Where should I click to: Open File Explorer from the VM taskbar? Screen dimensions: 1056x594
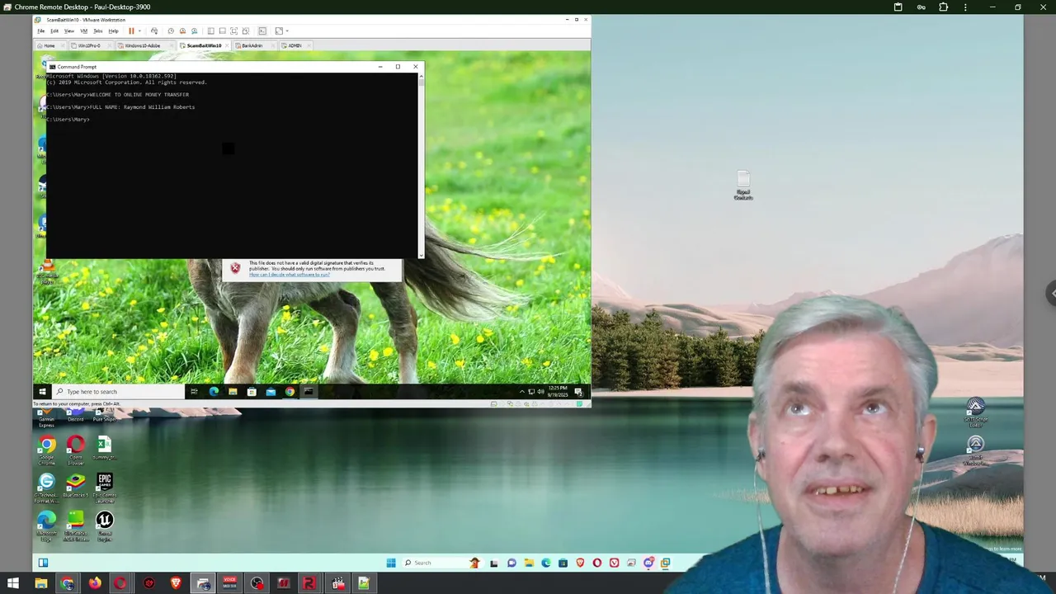click(x=233, y=392)
